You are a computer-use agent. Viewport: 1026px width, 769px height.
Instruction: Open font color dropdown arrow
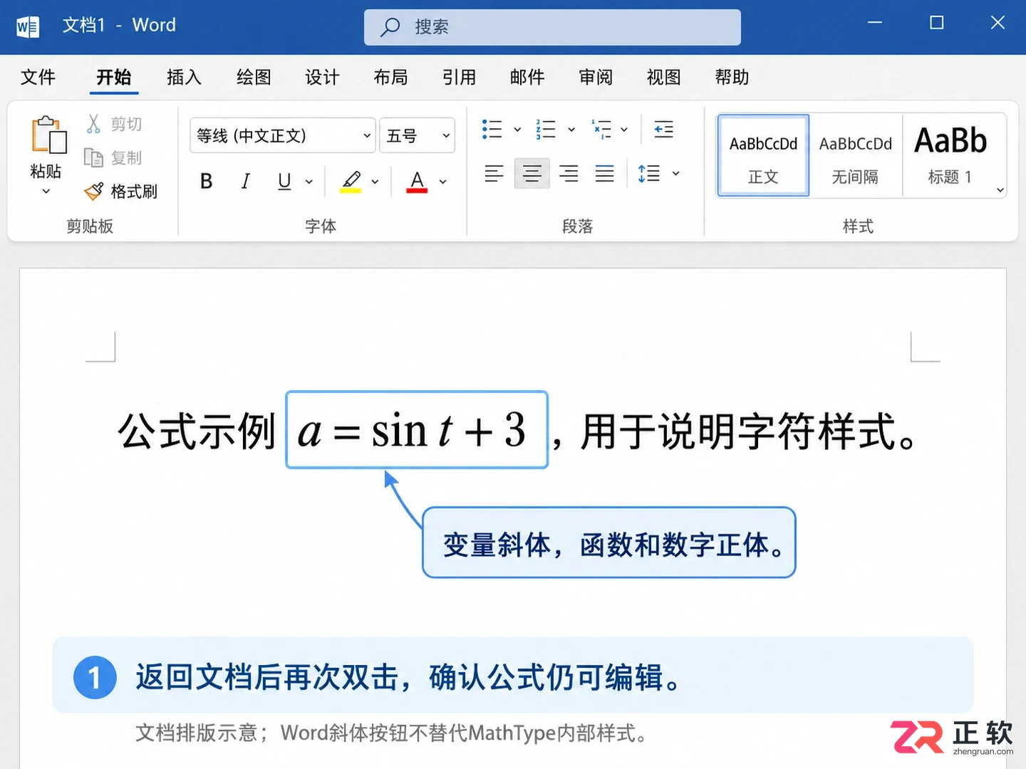[x=442, y=182]
